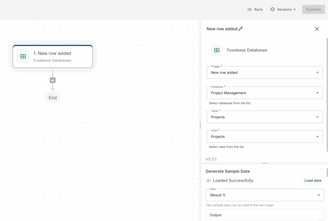The height and width of the screenshot is (221, 328).
Task: Click the table icon on trigger node
Action: click(23, 57)
